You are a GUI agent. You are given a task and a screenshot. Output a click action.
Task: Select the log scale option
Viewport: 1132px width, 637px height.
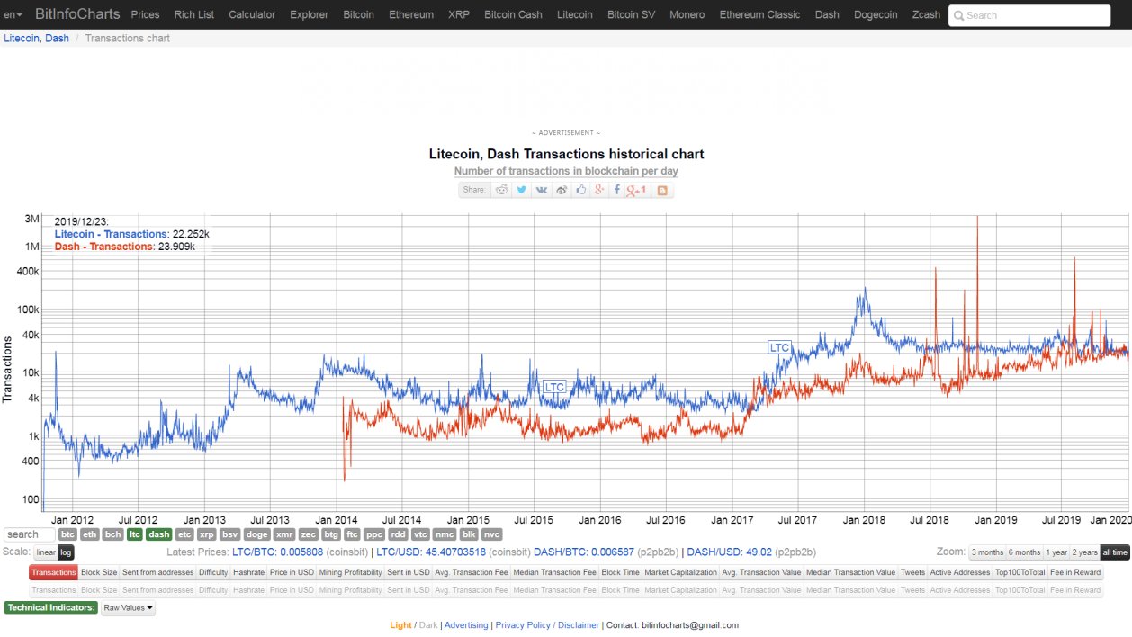66,552
